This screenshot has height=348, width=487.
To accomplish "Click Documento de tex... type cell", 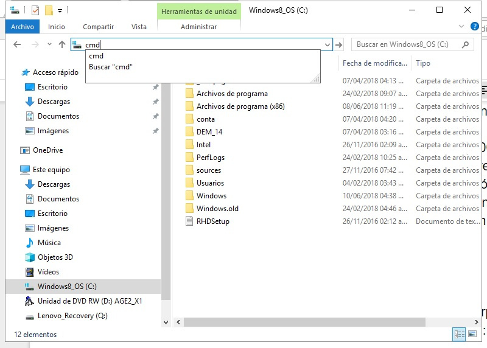I will 448,221.
